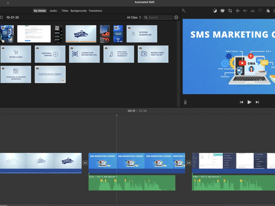The width and height of the screenshot is (275, 206).
Task: Click the timeline horizontal scrollbar
Action: tap(4, 205)
